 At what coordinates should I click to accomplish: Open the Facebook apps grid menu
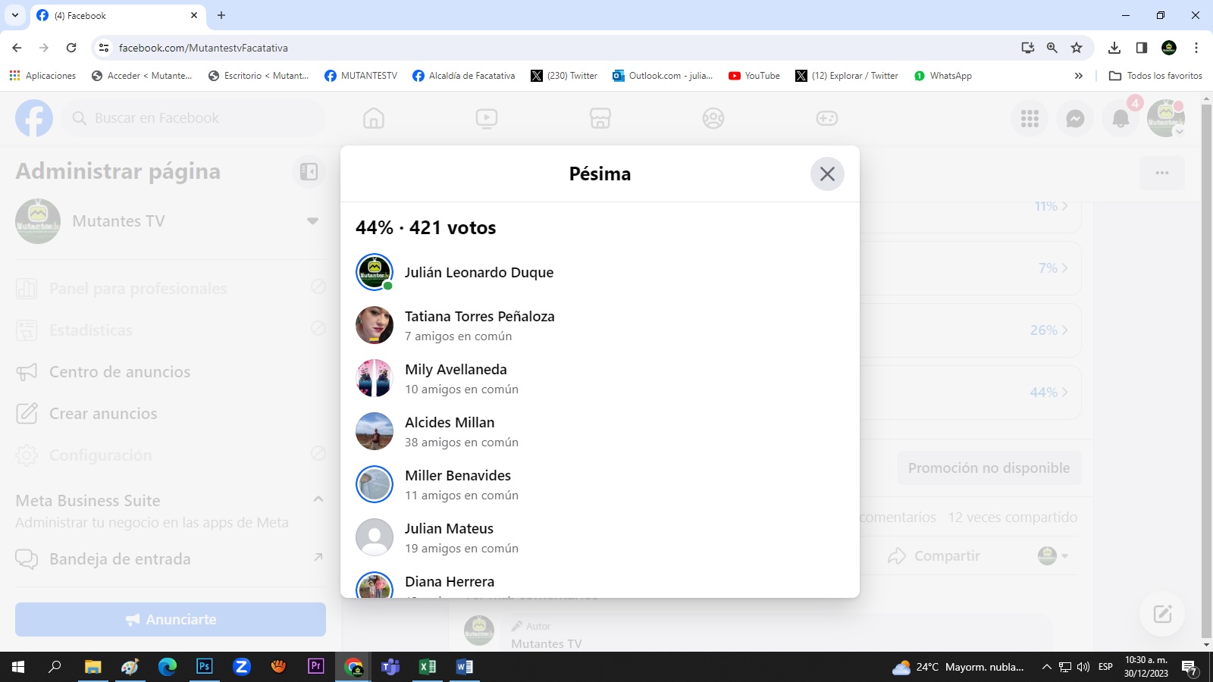(x=1030, y=119)
